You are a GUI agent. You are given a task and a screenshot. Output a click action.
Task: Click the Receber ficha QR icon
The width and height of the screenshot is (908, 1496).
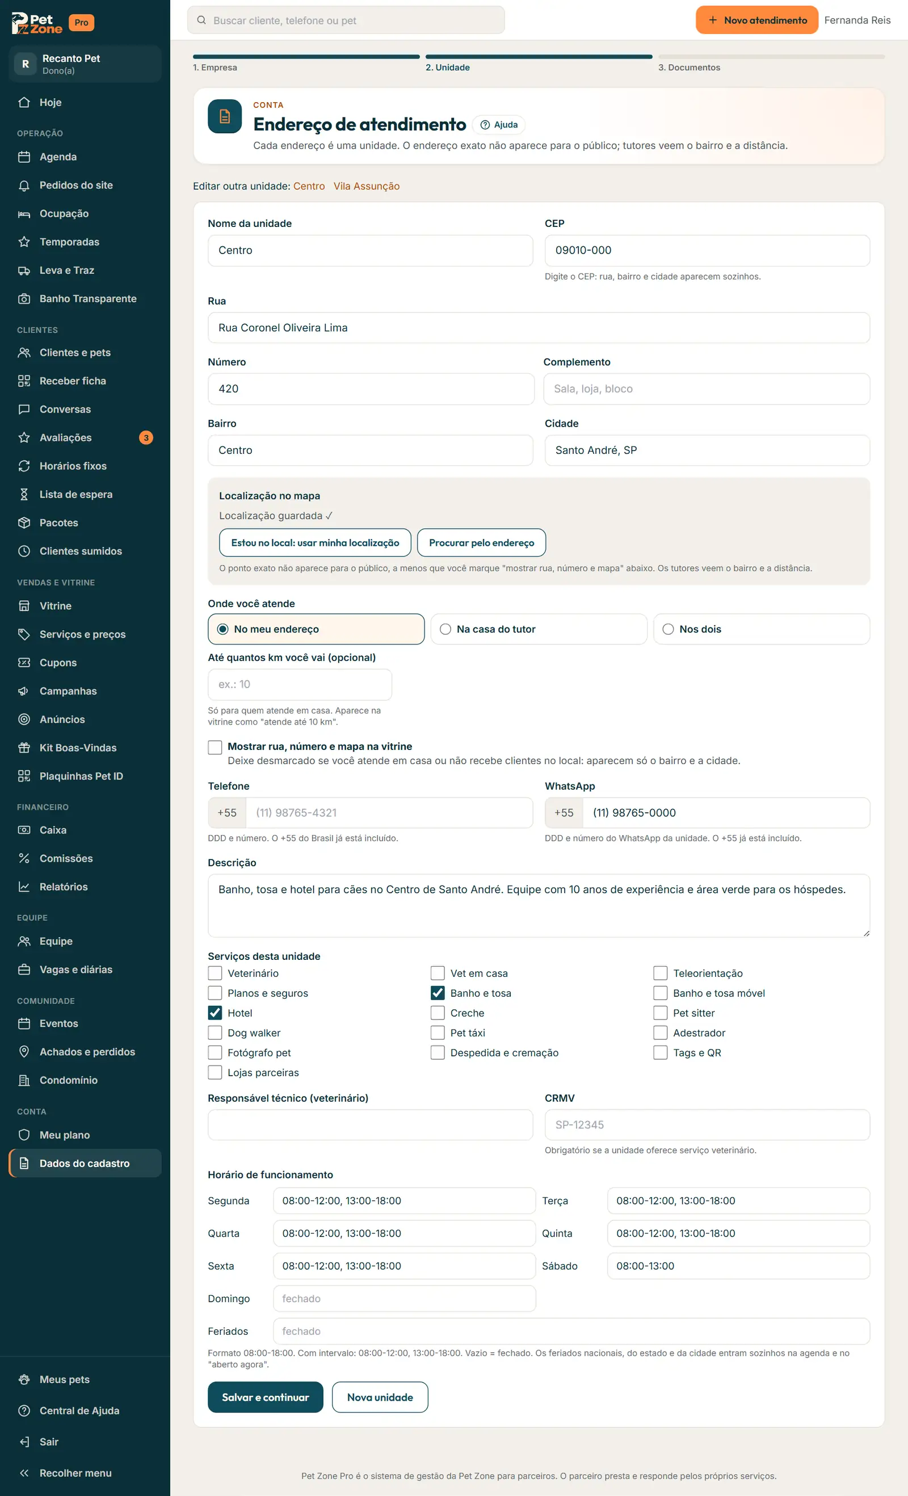pyautogui.click(x=24, y=381)
